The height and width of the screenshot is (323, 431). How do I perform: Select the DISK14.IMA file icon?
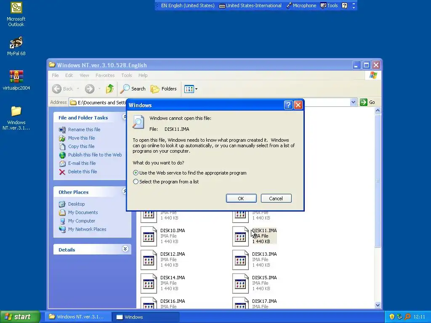point(149,283)
